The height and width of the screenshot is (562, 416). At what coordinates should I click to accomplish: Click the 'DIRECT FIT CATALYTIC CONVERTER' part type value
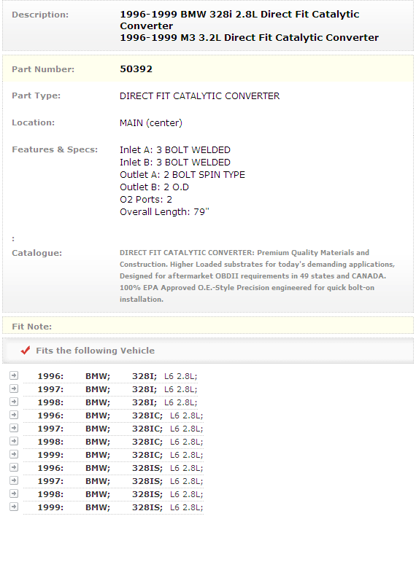click(x=199, y=96)
